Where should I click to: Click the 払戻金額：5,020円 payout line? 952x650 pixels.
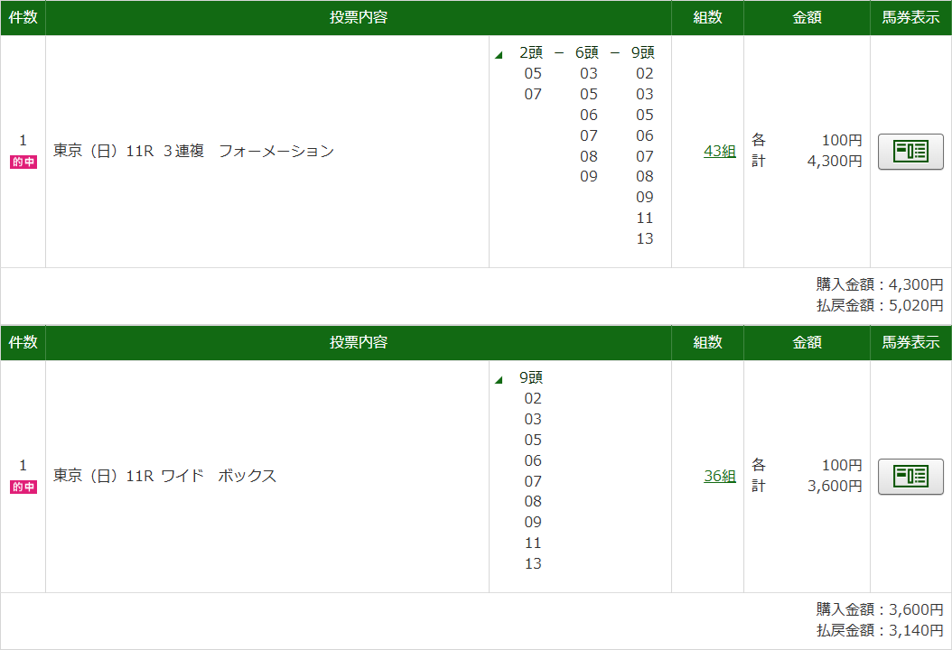tap(879, 305)
